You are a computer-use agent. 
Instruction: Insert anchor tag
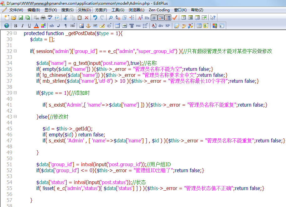pos(88,26)
